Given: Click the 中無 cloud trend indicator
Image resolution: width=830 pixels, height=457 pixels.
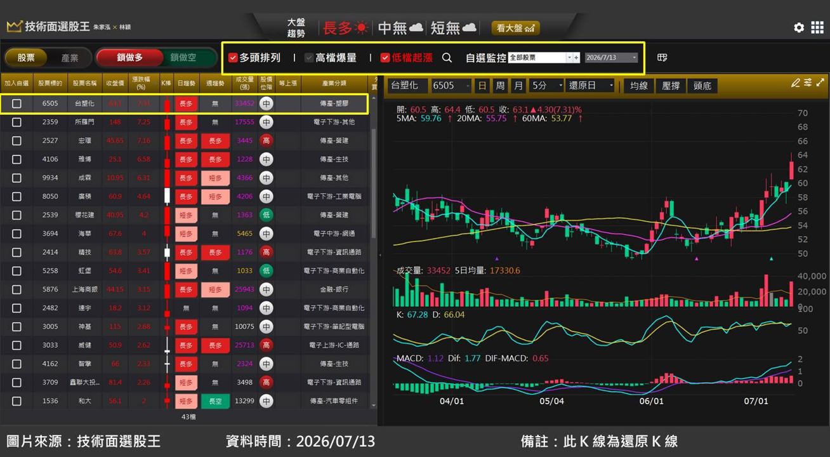Looking at the screenshot, I should [x=400, y=28].
